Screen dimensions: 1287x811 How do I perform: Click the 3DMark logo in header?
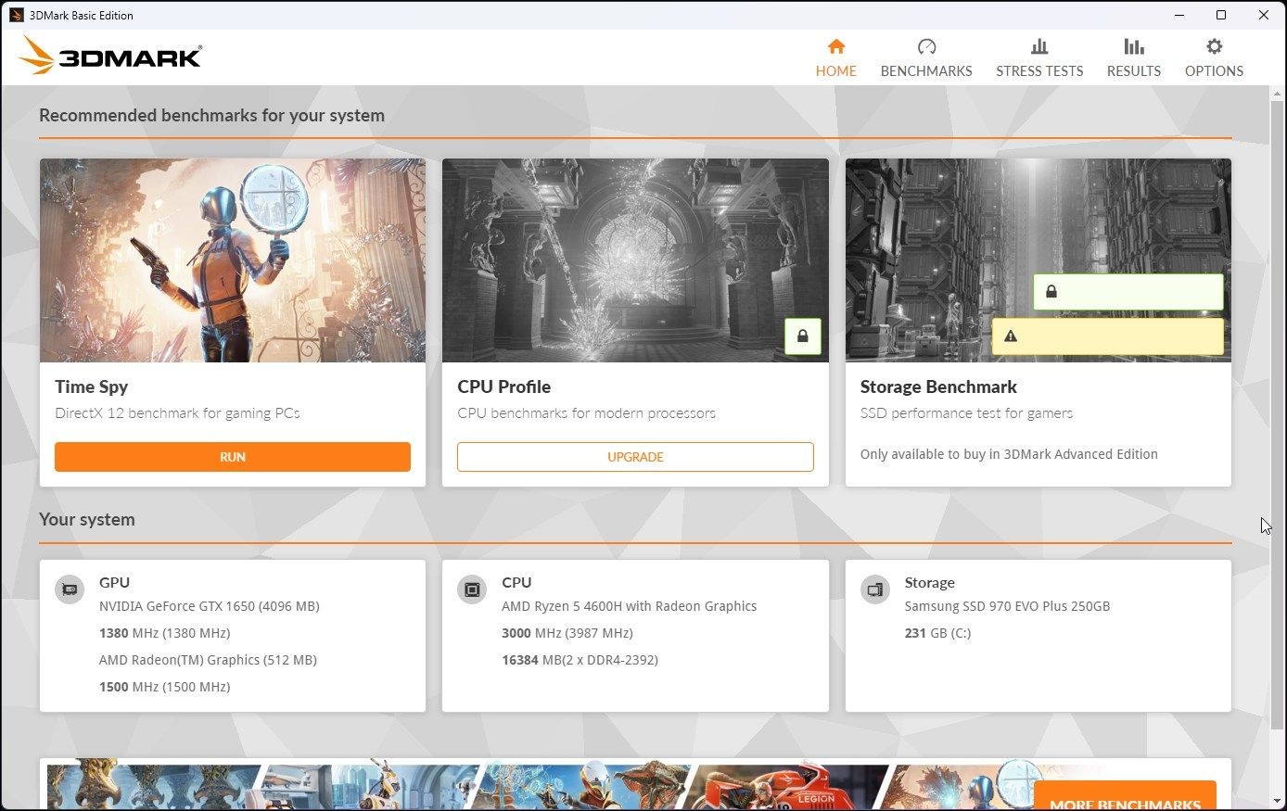(109, 56)
